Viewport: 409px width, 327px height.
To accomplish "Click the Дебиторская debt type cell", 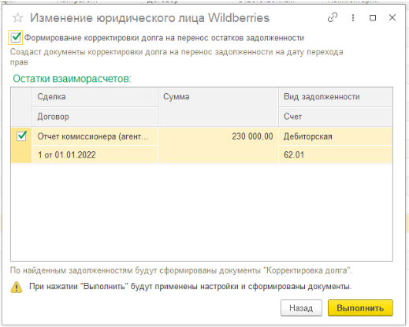I will coord(336,136).
